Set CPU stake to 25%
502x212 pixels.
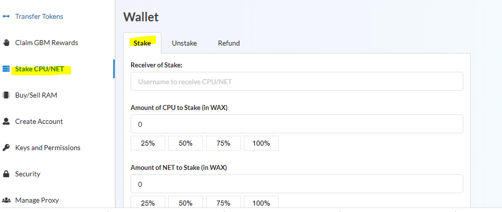147,143
